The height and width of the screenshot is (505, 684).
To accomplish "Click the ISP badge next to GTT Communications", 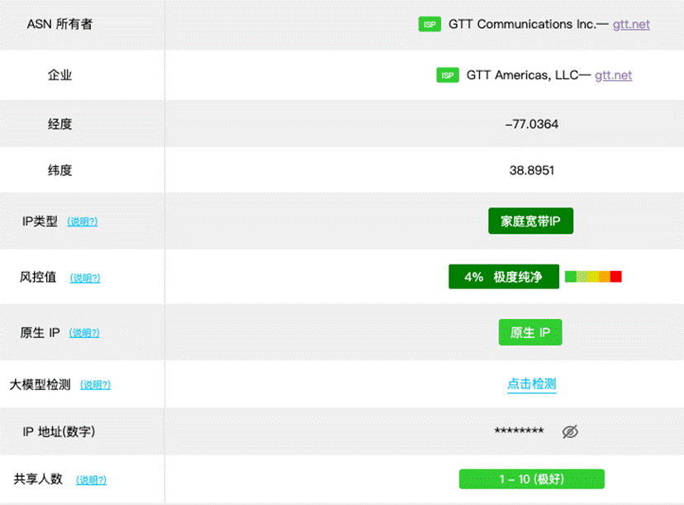I will (430, 24).
